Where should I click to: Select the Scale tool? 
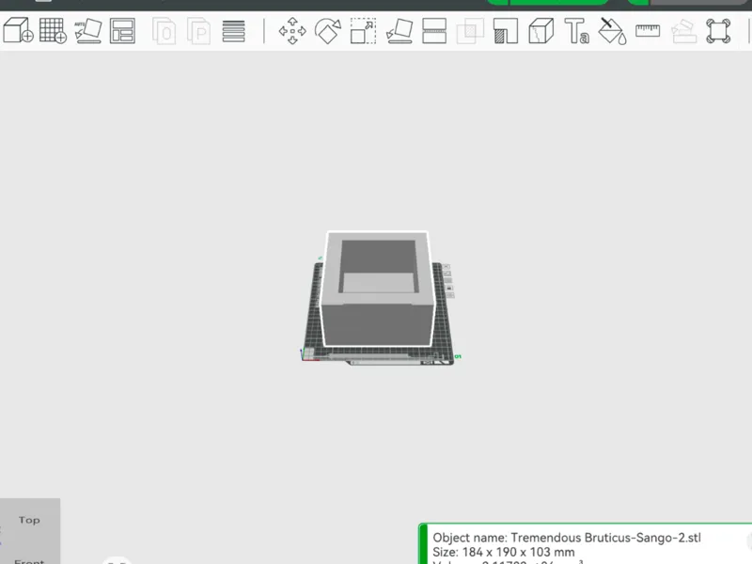[x=363, y=31]
